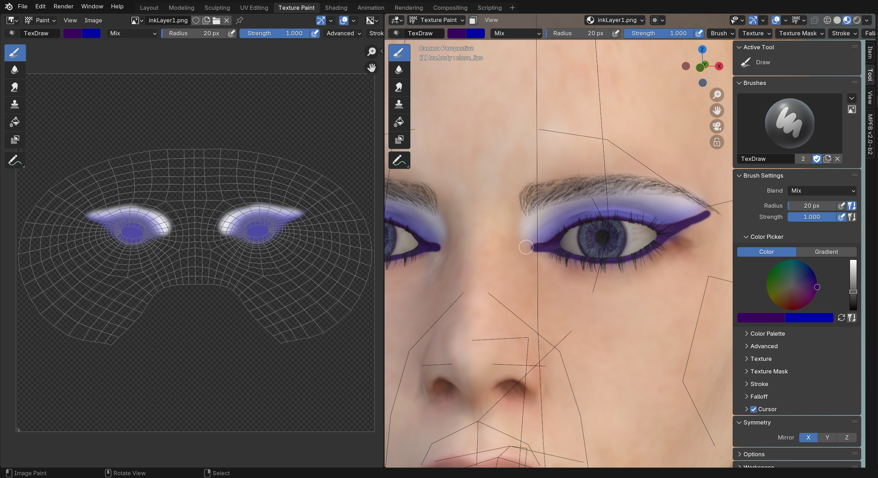Click the viewport zoom magnifier icon
Screen dimensions: 878x478
tap(717, 94)
